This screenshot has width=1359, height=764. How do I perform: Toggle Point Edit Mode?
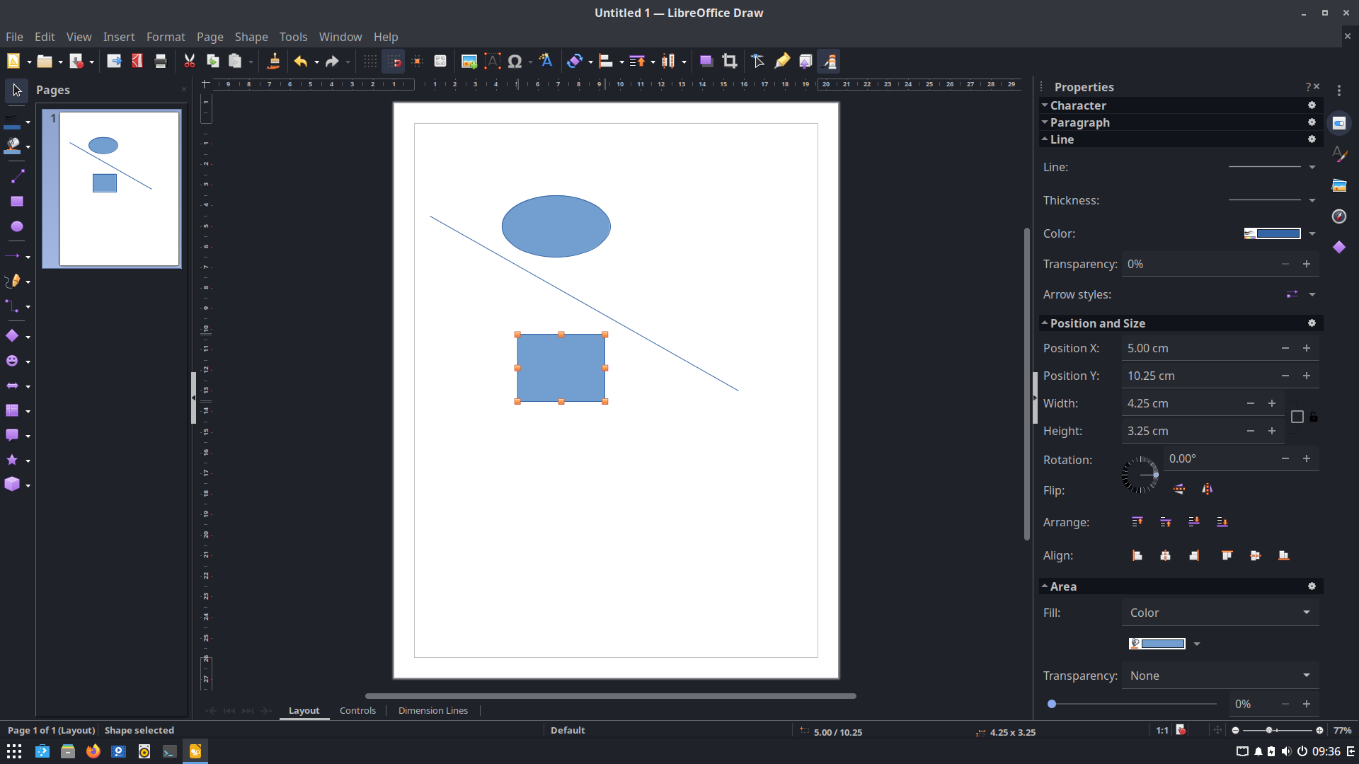pos(758,62)
